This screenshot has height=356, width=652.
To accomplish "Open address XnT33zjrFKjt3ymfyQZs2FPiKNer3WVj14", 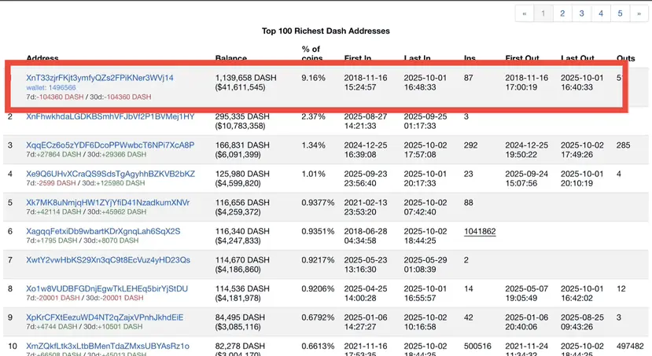I will click(x=100, y=78).
